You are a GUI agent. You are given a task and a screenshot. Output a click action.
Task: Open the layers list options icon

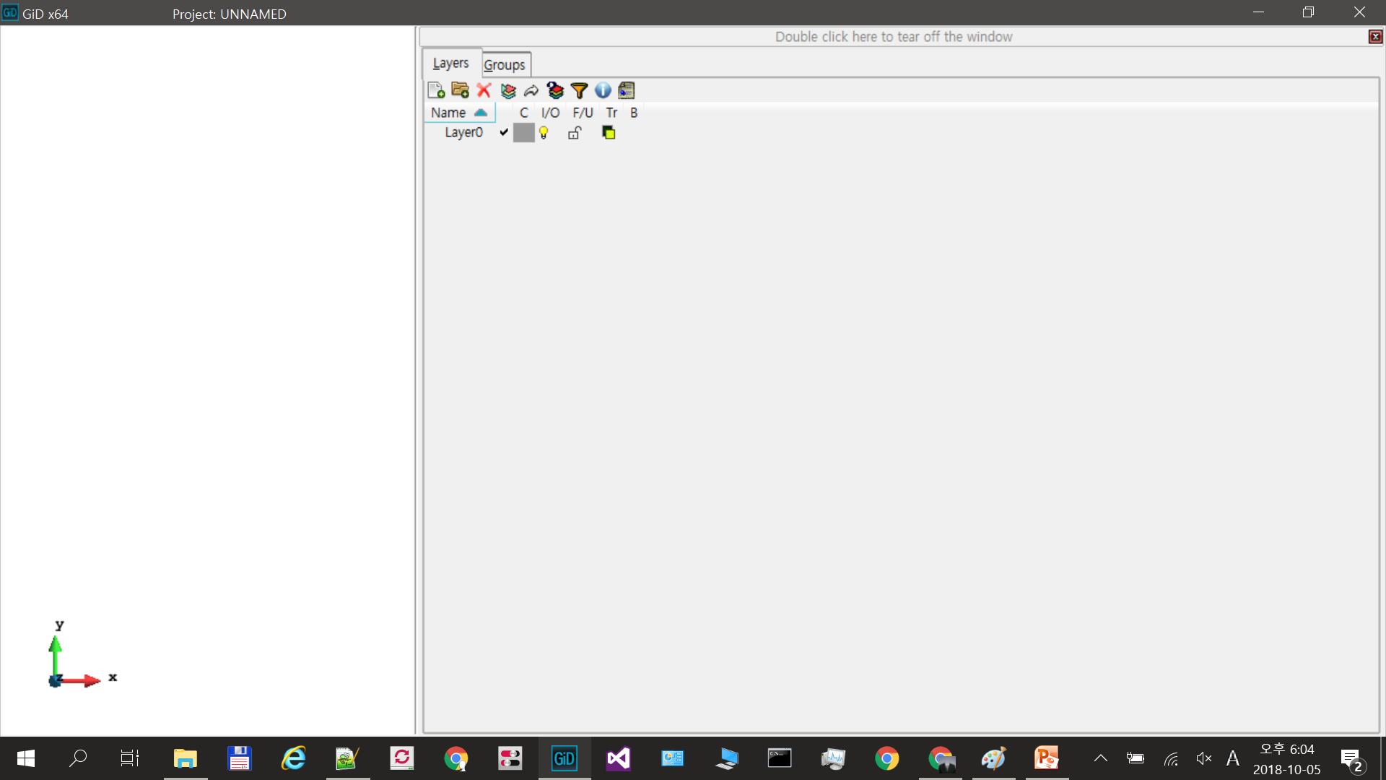[627, 90]
